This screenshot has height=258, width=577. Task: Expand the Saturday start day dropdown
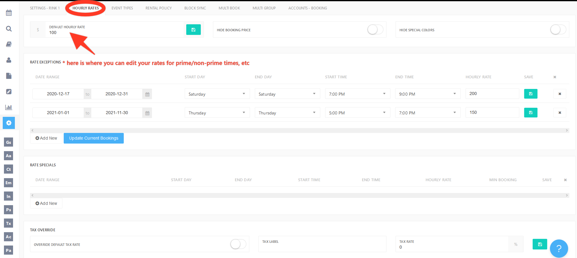pyautogui.click(x=217, y=94)
